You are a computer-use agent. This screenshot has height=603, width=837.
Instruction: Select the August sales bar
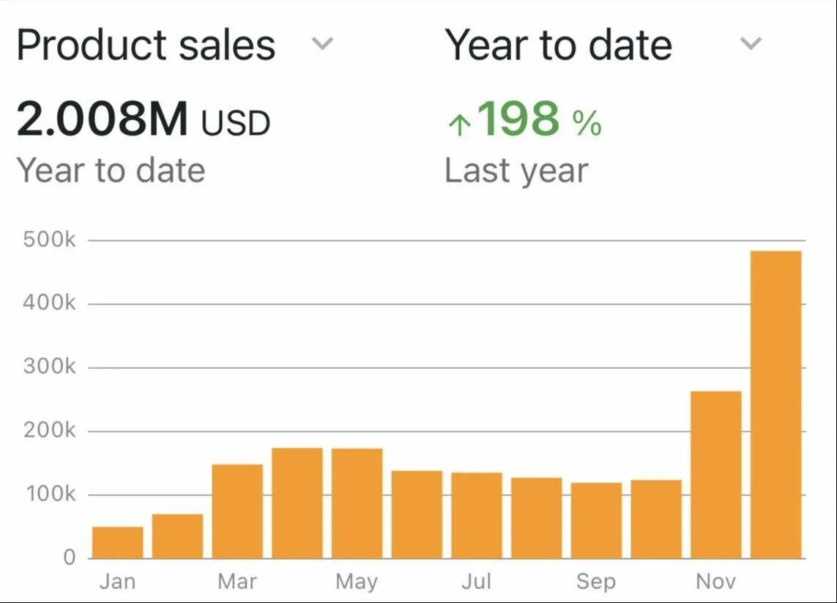[537, 518]
